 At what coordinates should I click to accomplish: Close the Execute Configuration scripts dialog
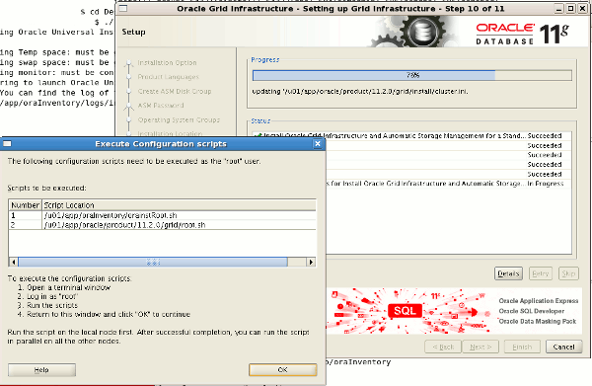(318, 143)
